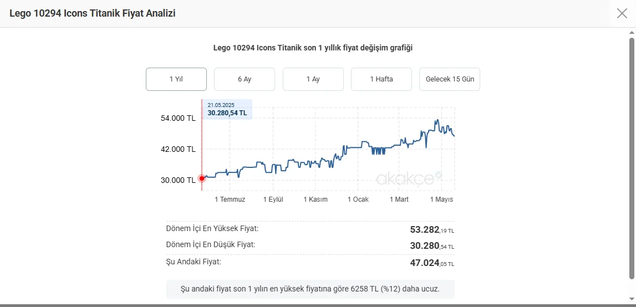Click the 6258 TL cheaper info note
Viewport: 636px width, 307px height.
(311, 289)
